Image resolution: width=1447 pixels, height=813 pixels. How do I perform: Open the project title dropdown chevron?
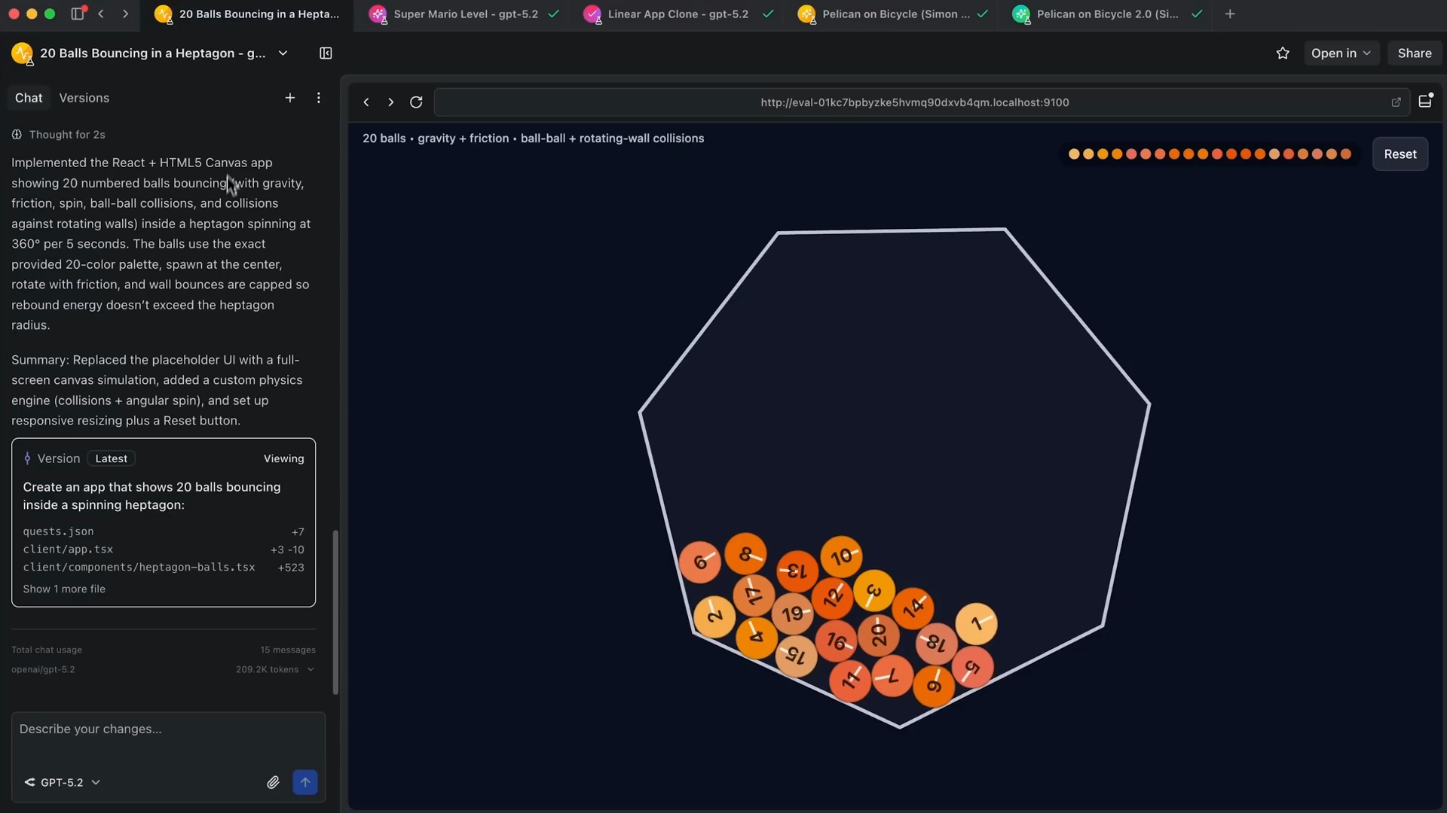point(283,53)
